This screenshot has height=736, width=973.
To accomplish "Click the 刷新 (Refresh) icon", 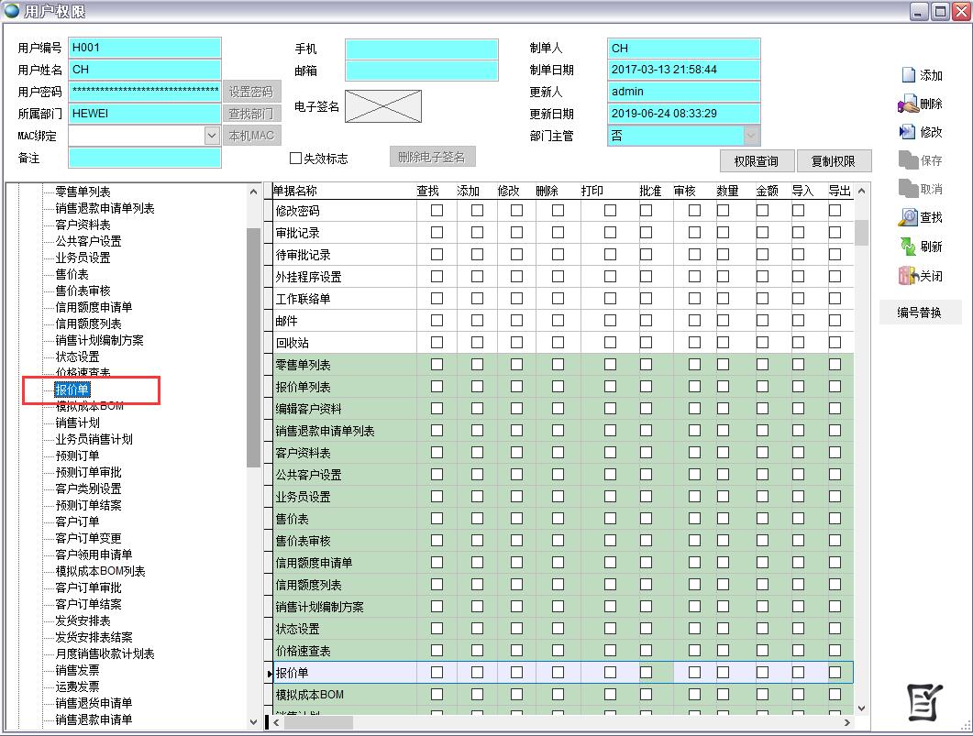I will (x=908, y=247).
